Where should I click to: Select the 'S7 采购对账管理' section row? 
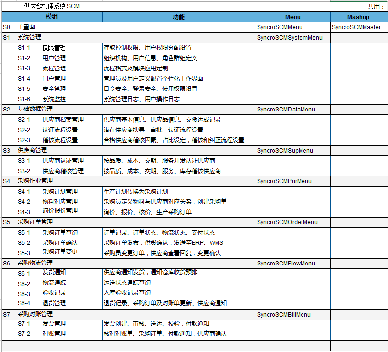point(129,315)
